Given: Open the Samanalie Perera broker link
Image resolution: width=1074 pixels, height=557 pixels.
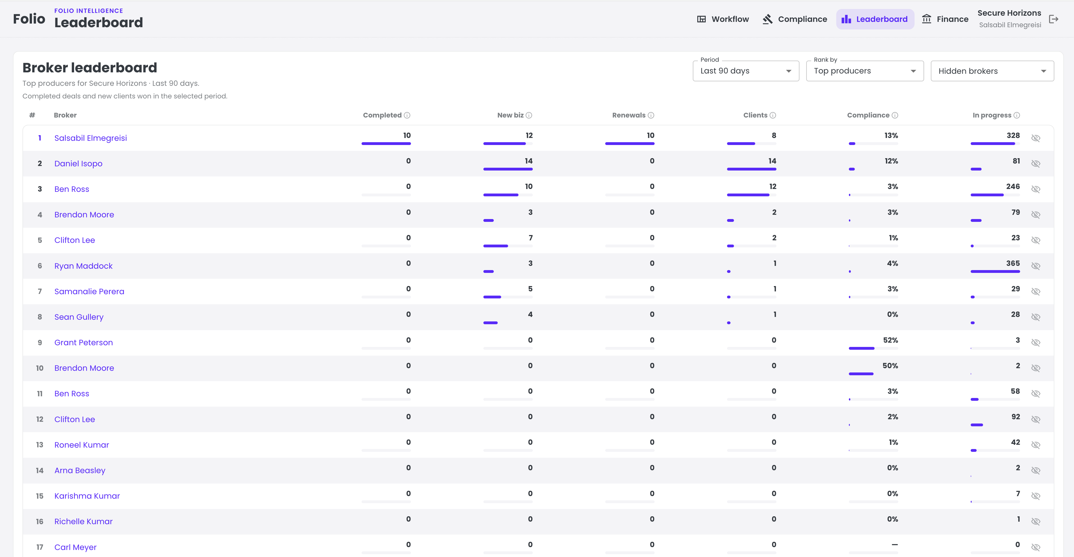Looking at the screenshot, I should point(89,292).
